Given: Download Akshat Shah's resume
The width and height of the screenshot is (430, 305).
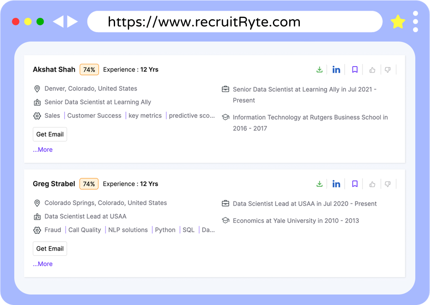Looking at the screenshot, I should click(x=320, y=69).
